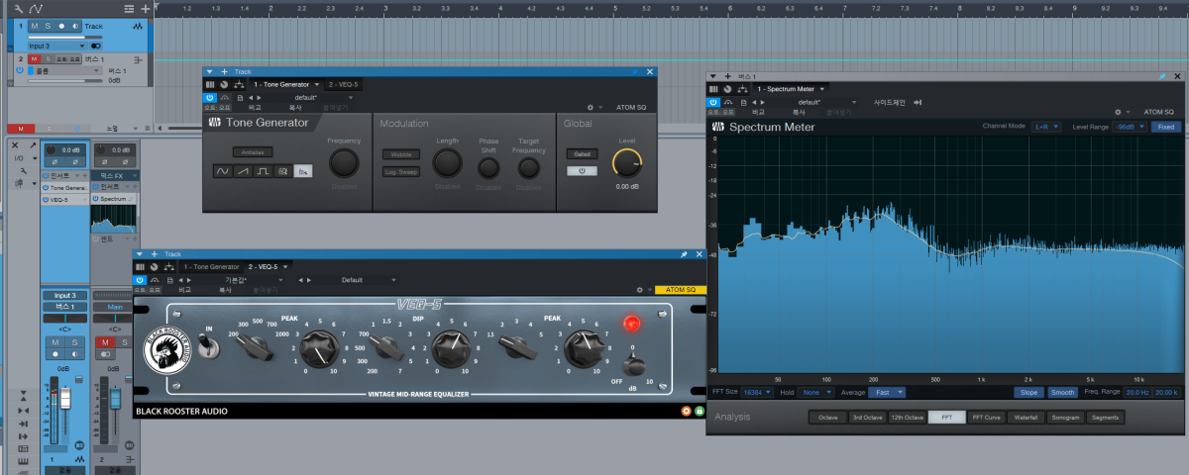Open routing icon in Tone Generator window

coord(238,85)
